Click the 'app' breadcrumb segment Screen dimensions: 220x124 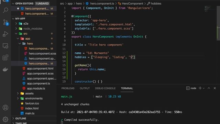point(70,3)
